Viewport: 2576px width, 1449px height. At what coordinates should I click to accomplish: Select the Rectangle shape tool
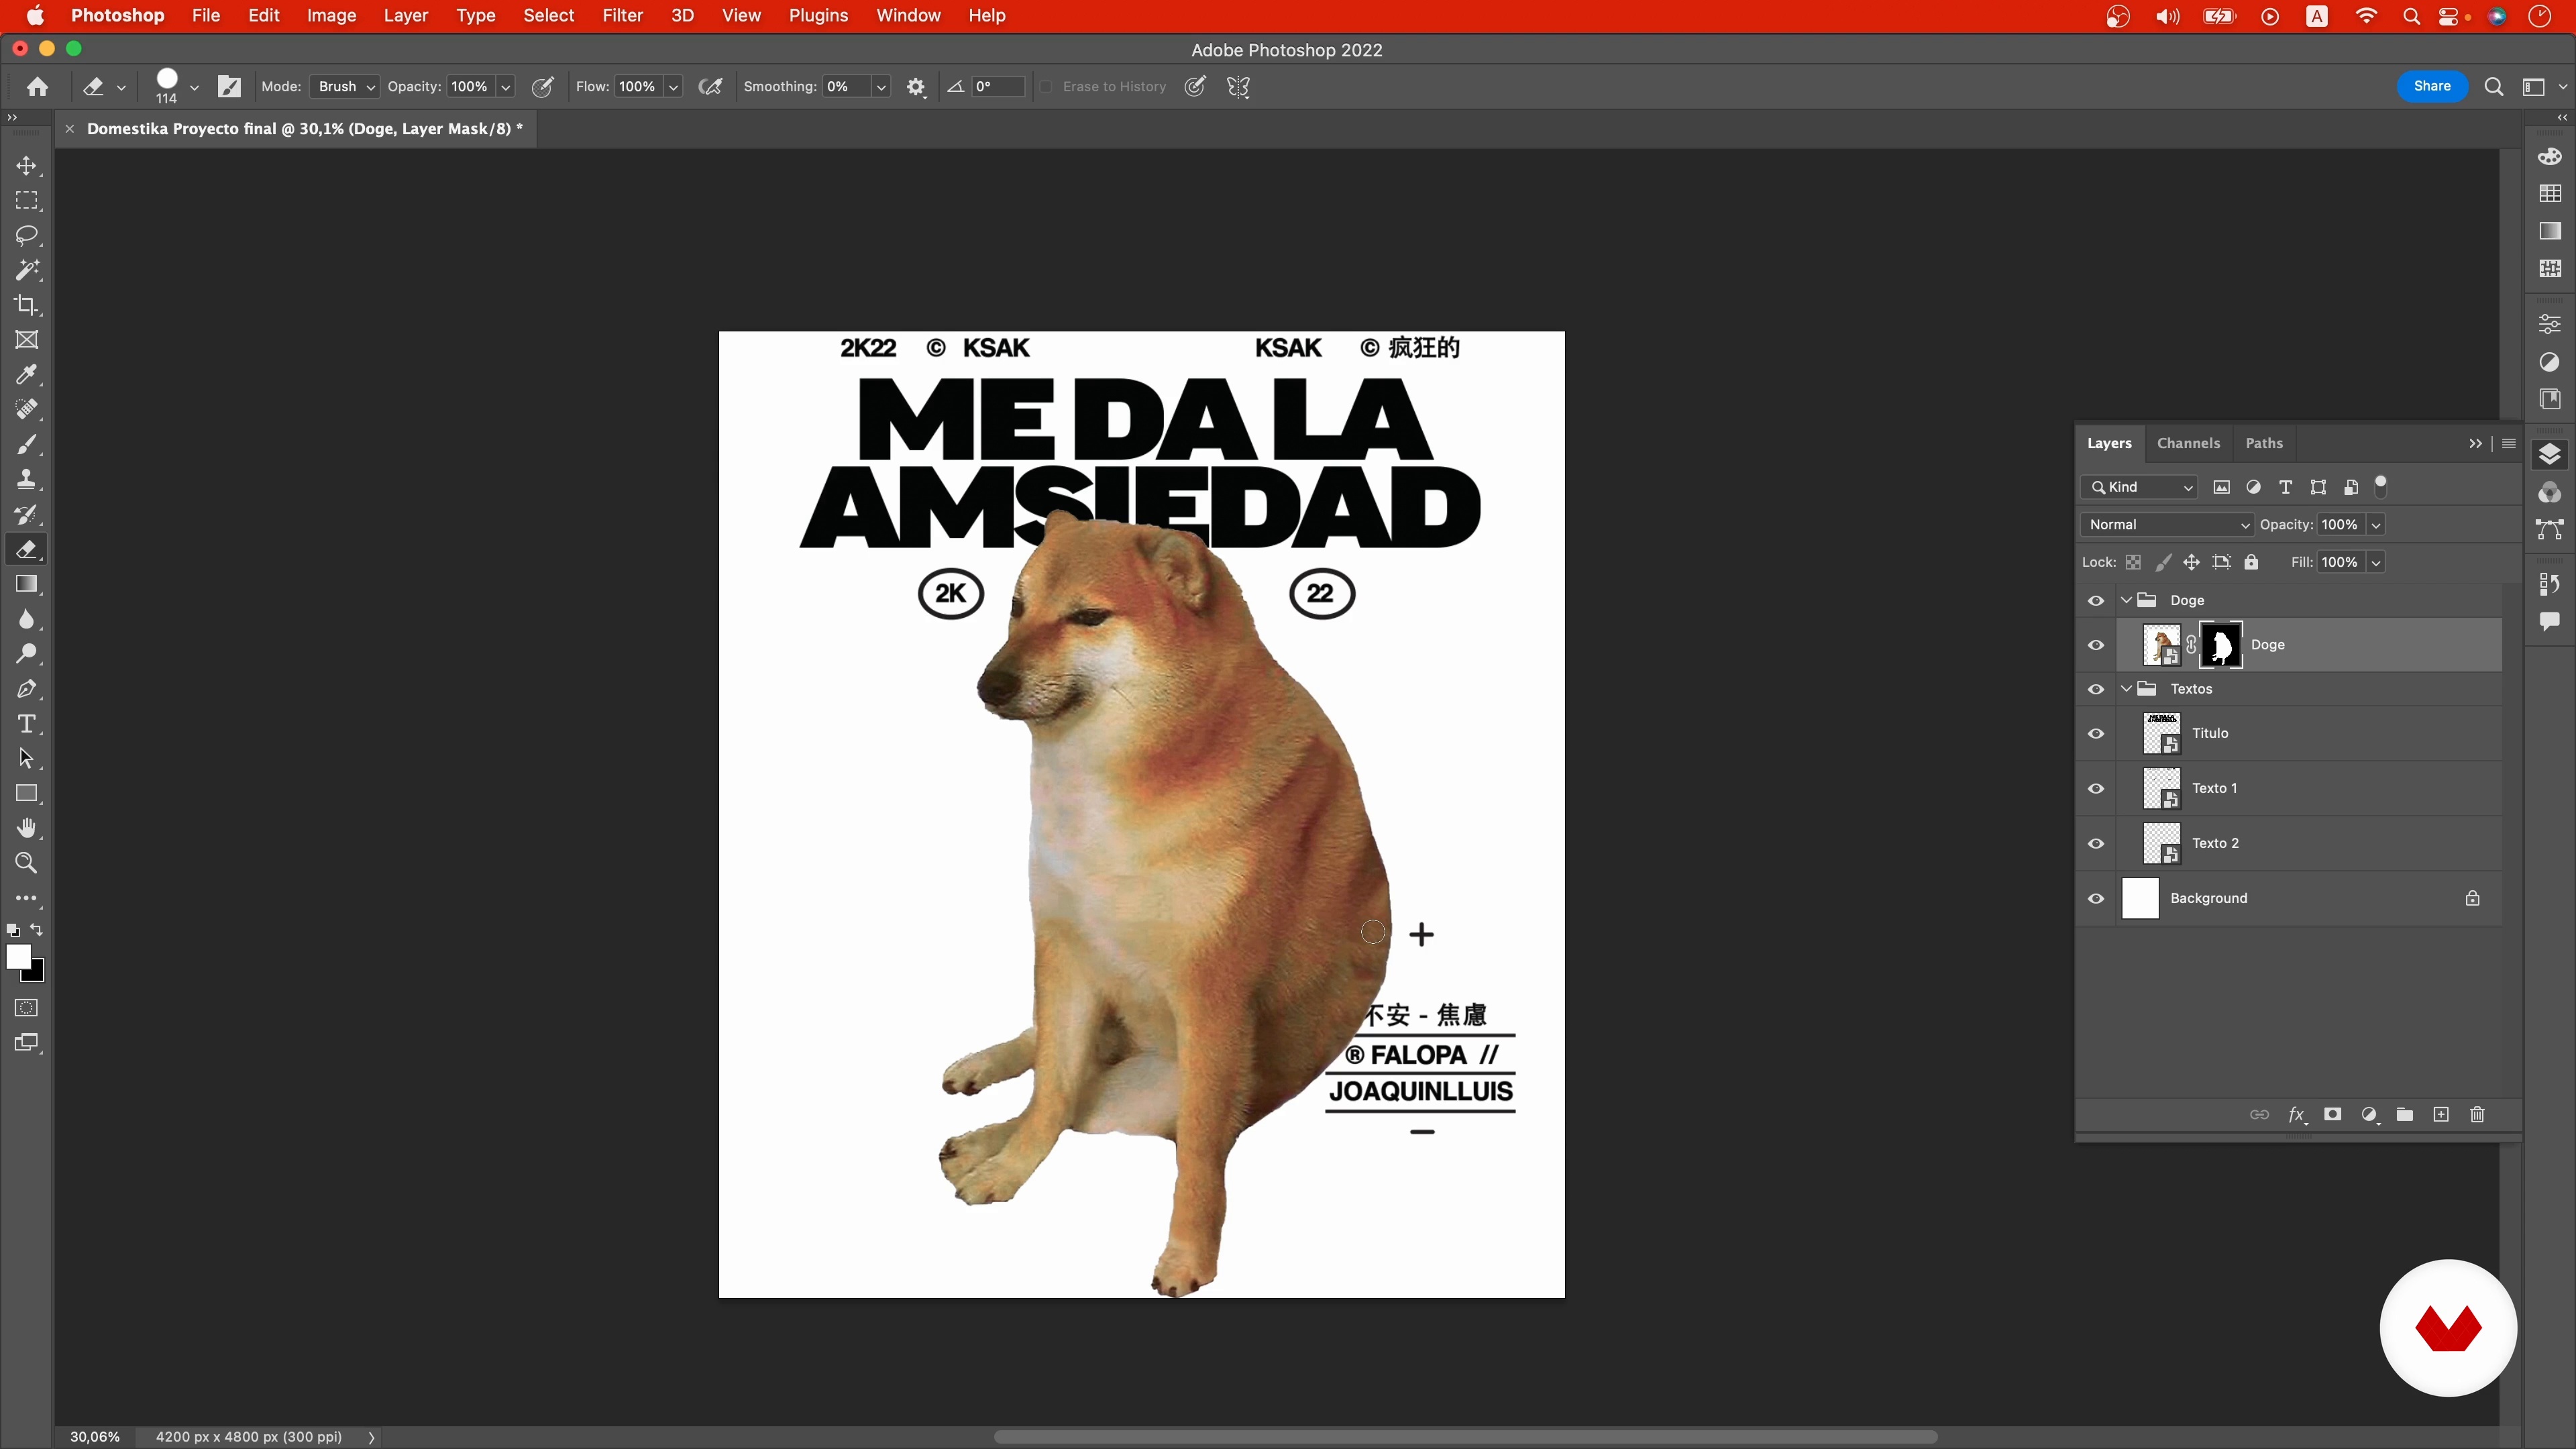point(27,794)
